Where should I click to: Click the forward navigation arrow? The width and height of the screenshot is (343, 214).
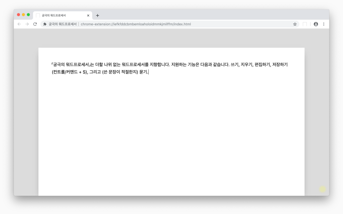tap(27, 24)
